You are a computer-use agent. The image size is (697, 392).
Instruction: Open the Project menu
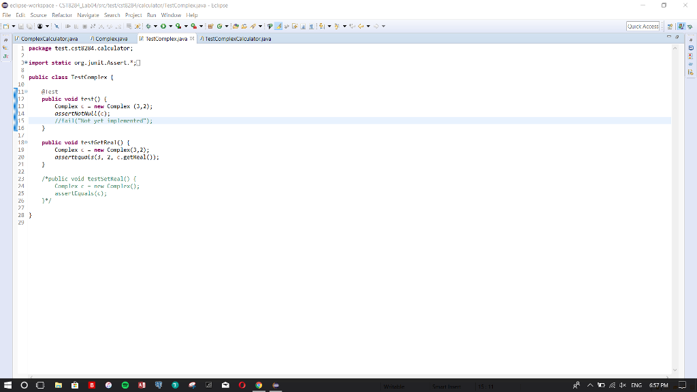coord(133,15)
